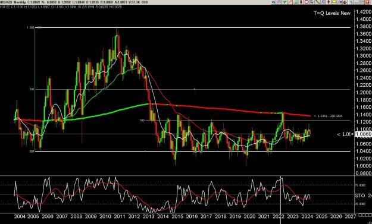This screenshot has width=372, height=224.
Task: Click the green down-arrow toolbar icon
Action: [285, 2]
